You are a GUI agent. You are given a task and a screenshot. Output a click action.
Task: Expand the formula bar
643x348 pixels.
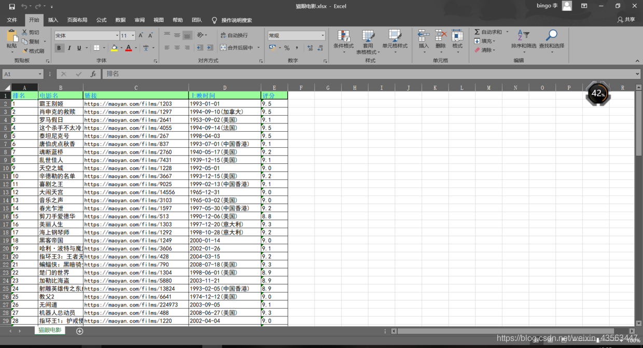point(637,74)
